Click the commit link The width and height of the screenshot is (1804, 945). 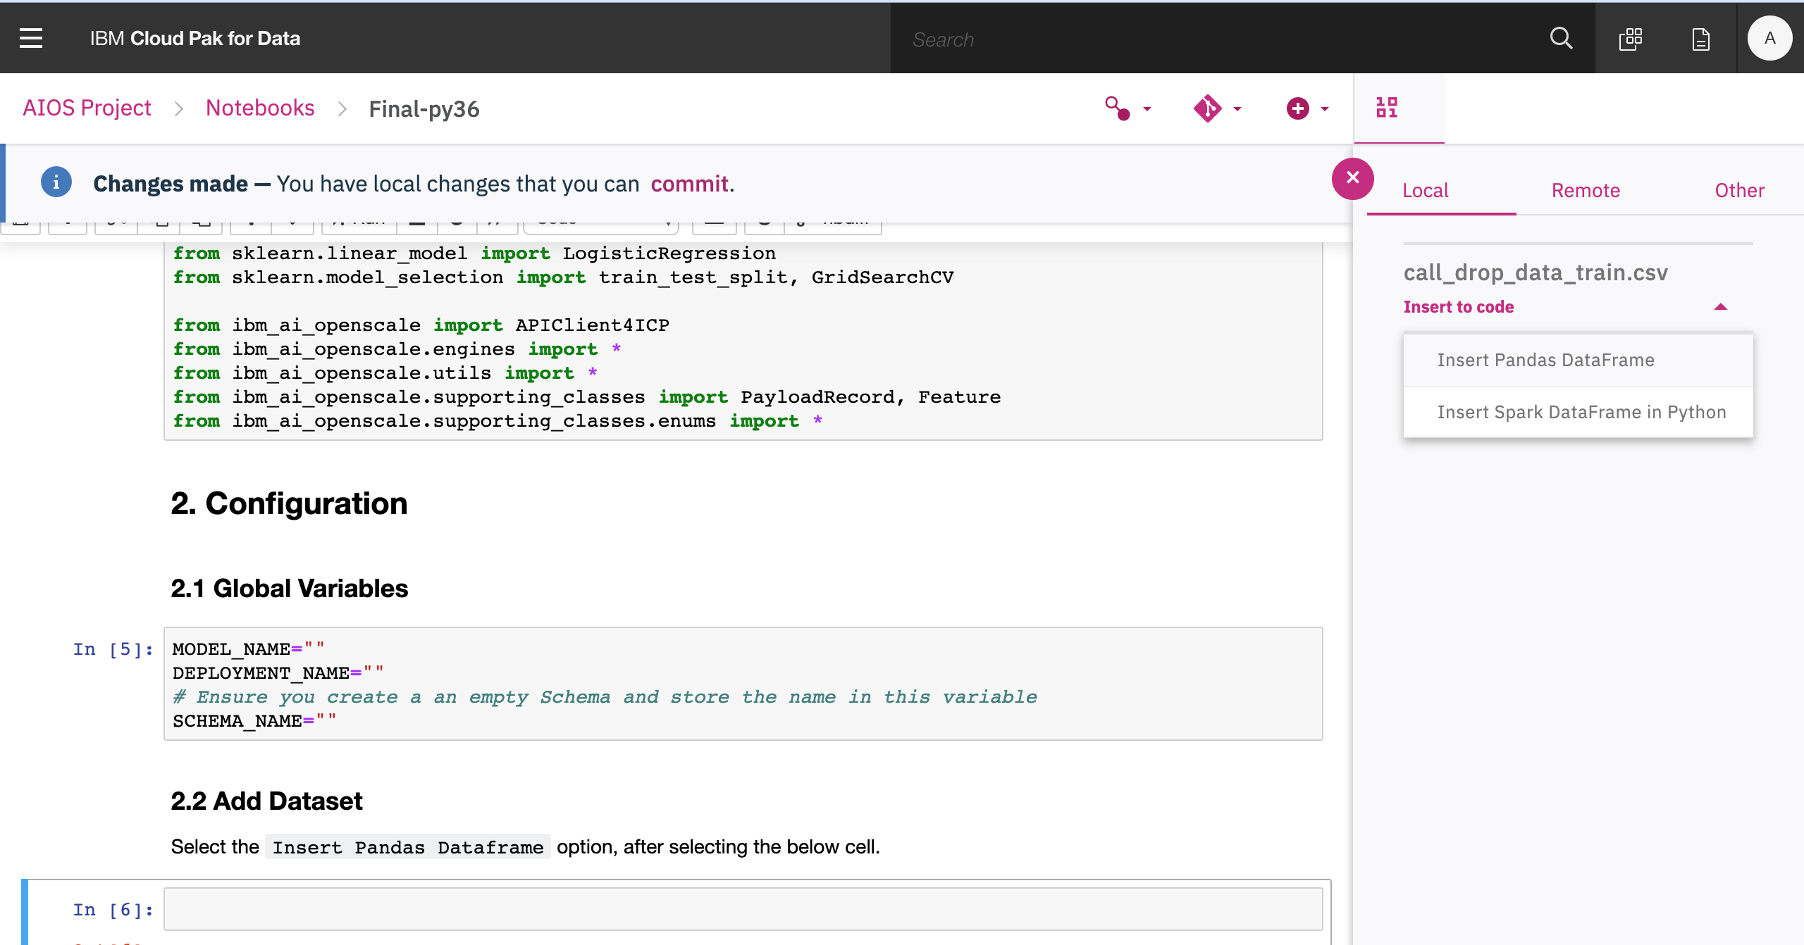(689, 184)
